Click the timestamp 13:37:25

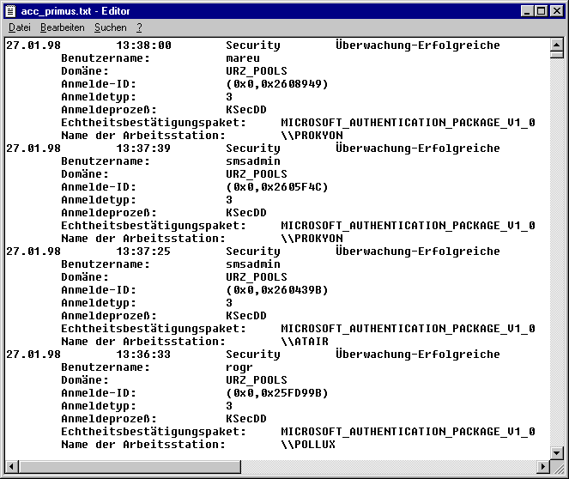(143, 252)
